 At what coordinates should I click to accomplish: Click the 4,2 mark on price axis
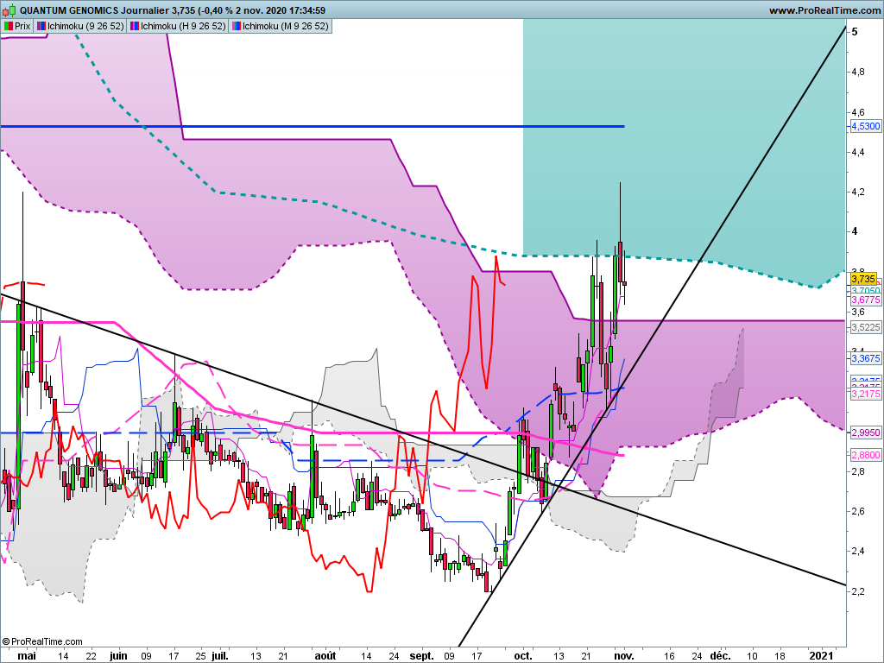858,193
